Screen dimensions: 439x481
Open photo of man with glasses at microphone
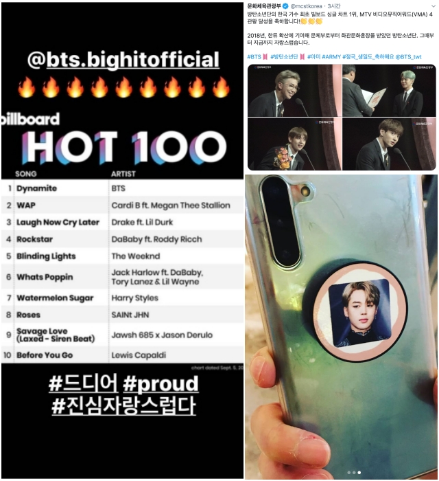pyautogui.click(x=294, y=91)
